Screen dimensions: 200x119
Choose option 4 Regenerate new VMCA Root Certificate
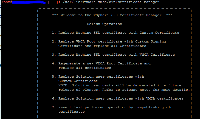(x=101, y=63)
